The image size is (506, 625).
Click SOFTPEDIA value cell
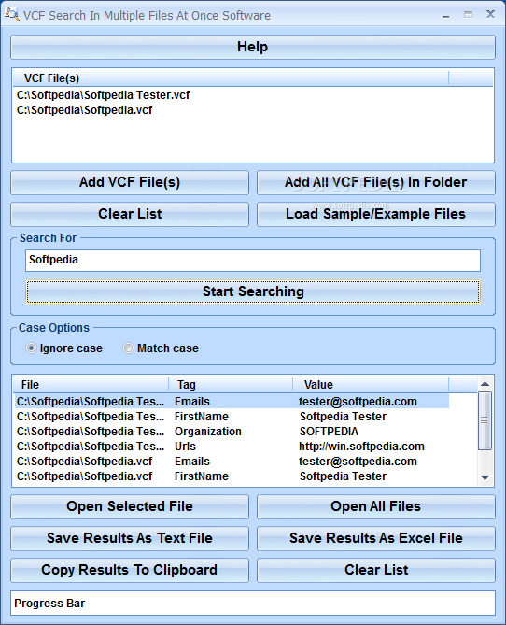coord(329,432)
